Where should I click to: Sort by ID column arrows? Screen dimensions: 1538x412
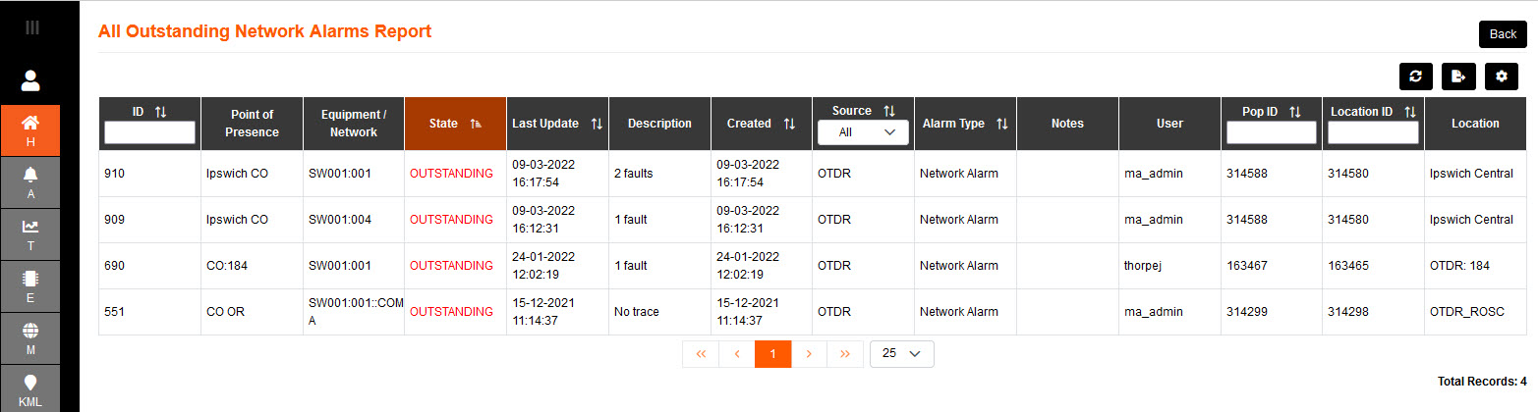tap(161, 112)
